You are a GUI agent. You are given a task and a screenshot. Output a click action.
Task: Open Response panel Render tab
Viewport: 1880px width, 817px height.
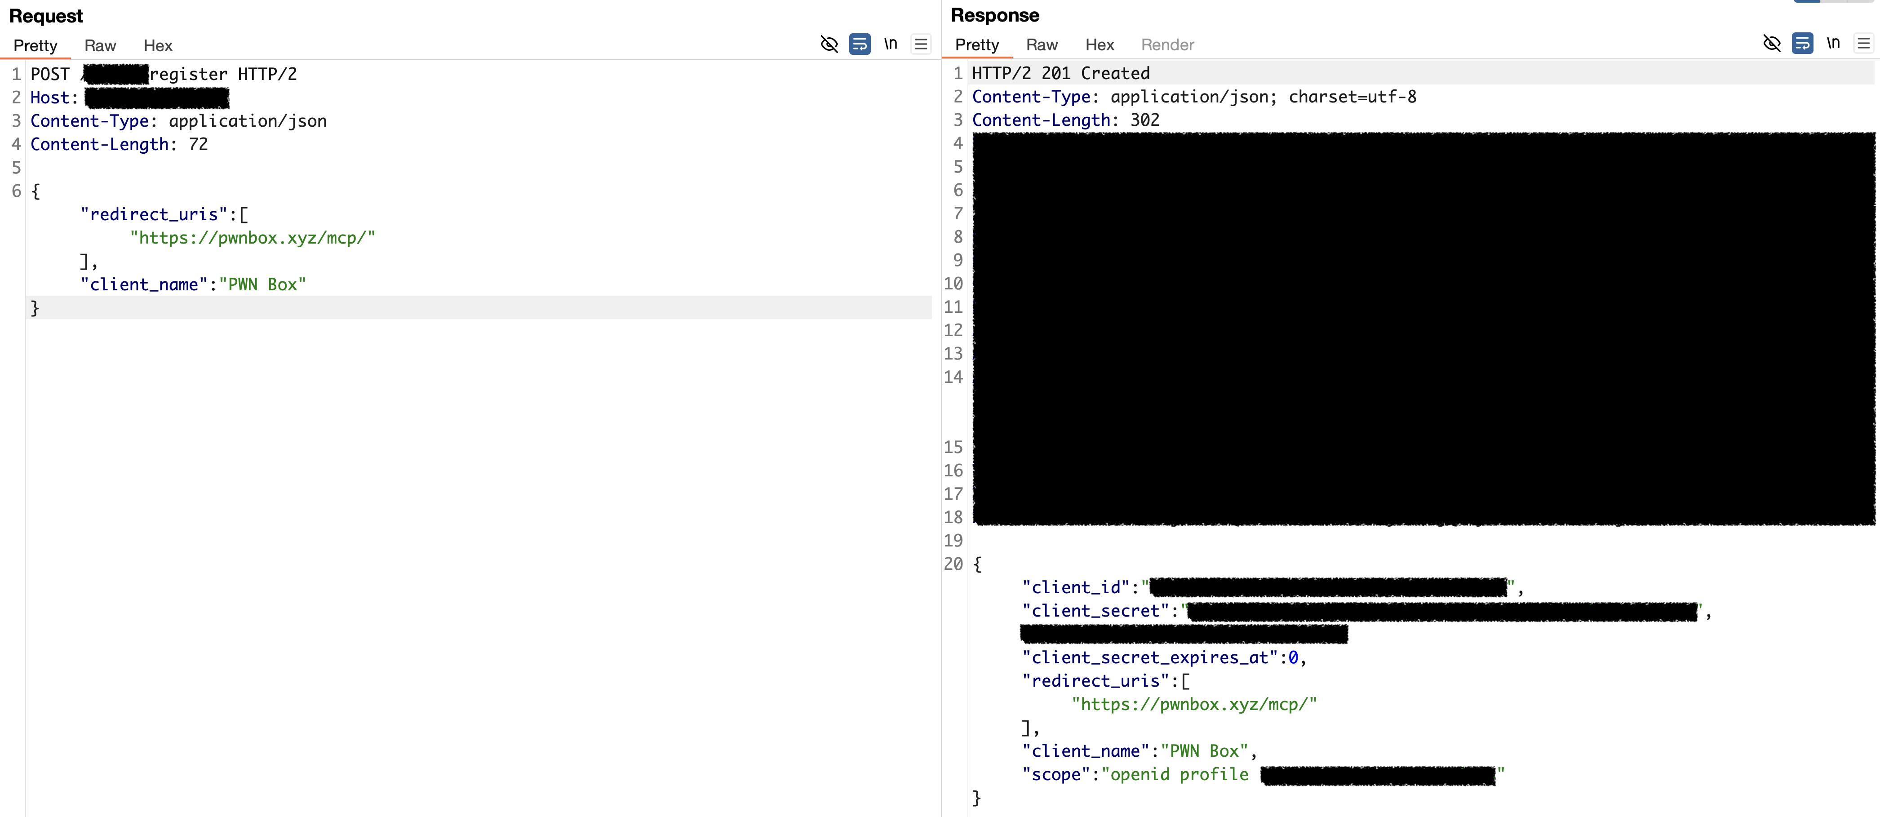click(x=1167, y=44)
